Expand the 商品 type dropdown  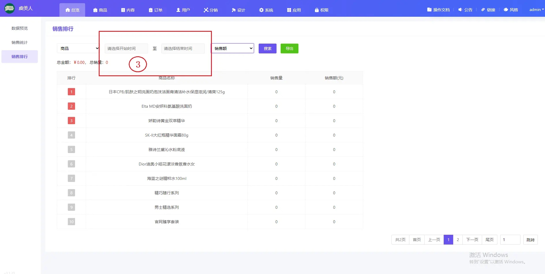click(x=78, y=49)
